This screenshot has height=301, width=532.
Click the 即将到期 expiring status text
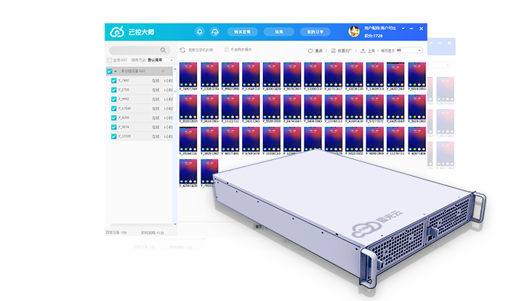pos(153,233)
